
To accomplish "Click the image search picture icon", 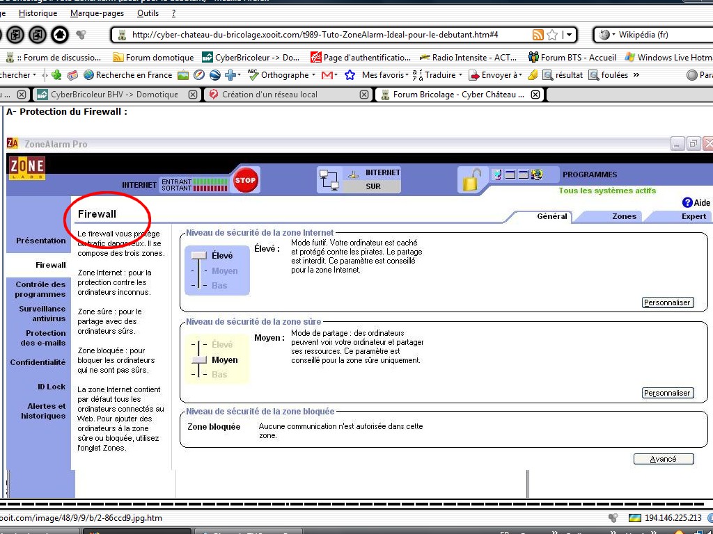I will 183,75.
